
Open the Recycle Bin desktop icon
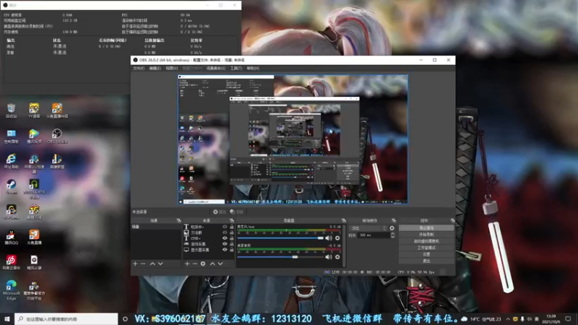click(x=11, y=110)
